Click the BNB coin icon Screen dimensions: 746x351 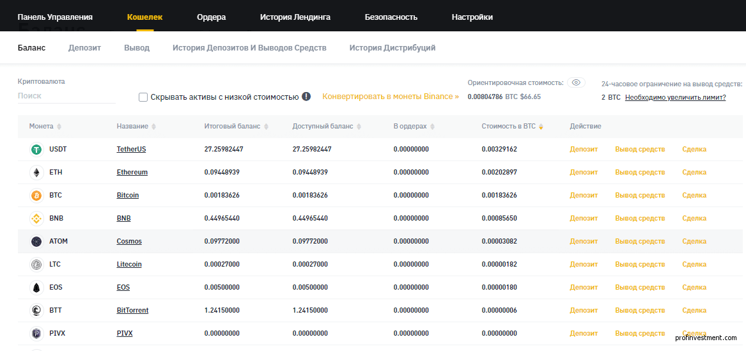tap(36, 218)
